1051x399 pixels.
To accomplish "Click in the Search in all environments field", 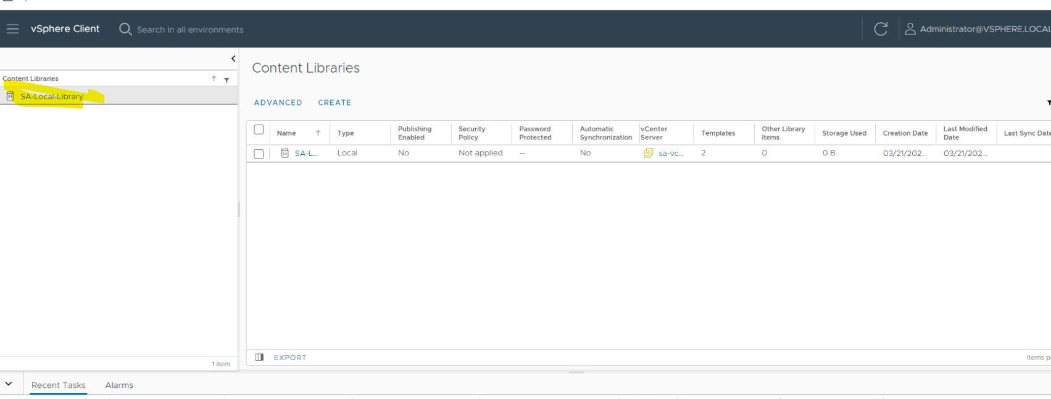I will (190, 29).
